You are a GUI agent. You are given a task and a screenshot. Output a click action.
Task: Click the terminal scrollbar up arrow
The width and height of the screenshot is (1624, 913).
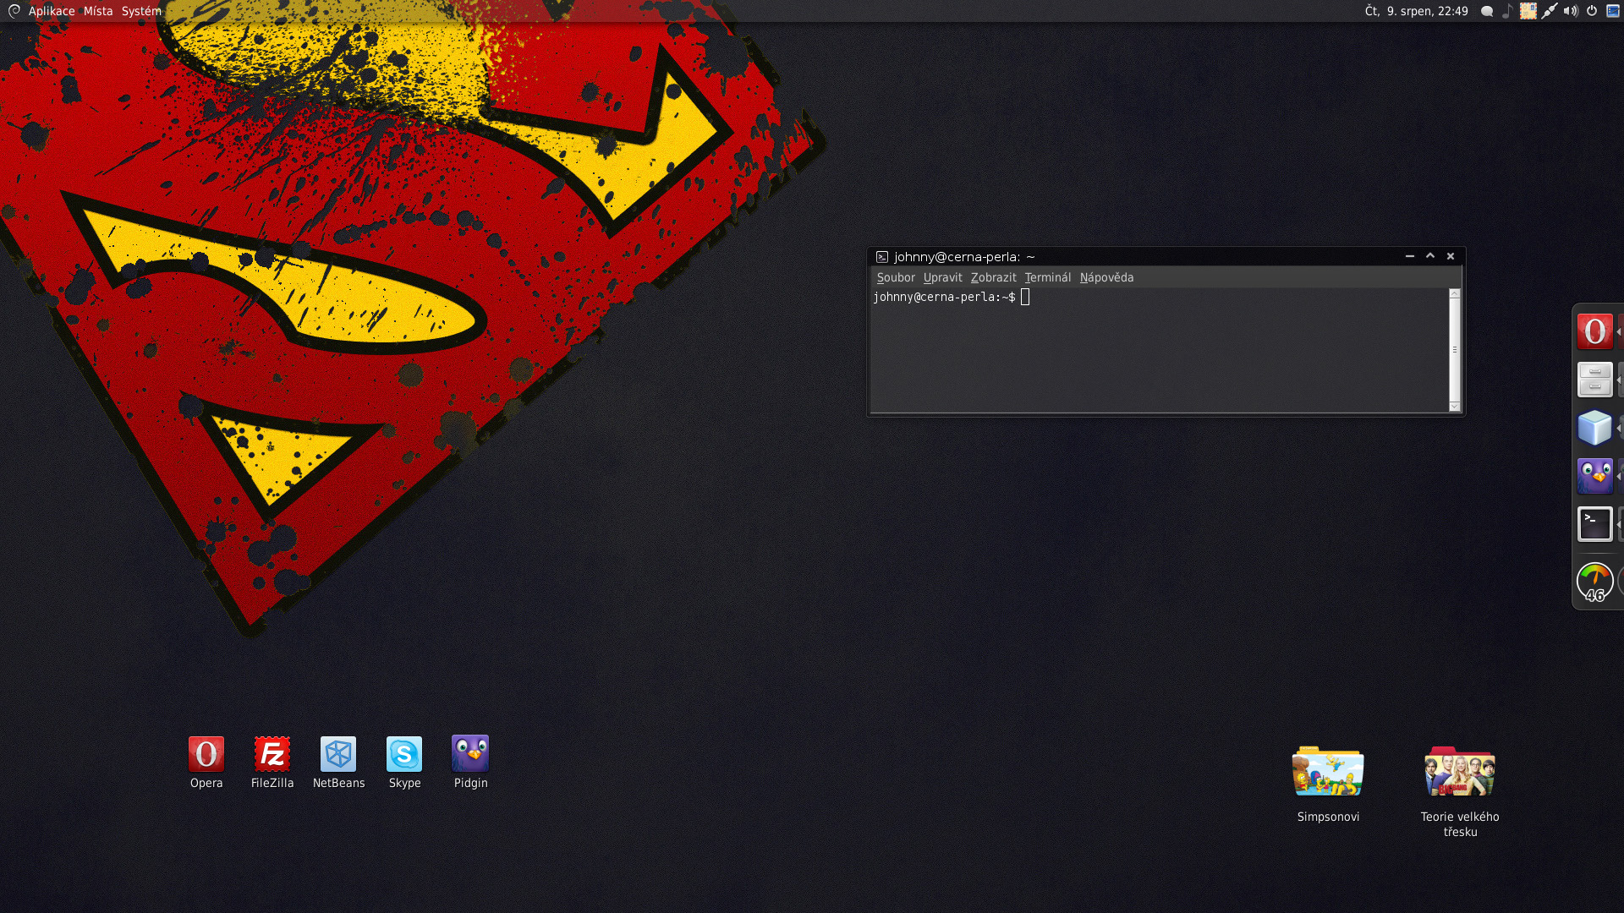(x=1455, y=293)
